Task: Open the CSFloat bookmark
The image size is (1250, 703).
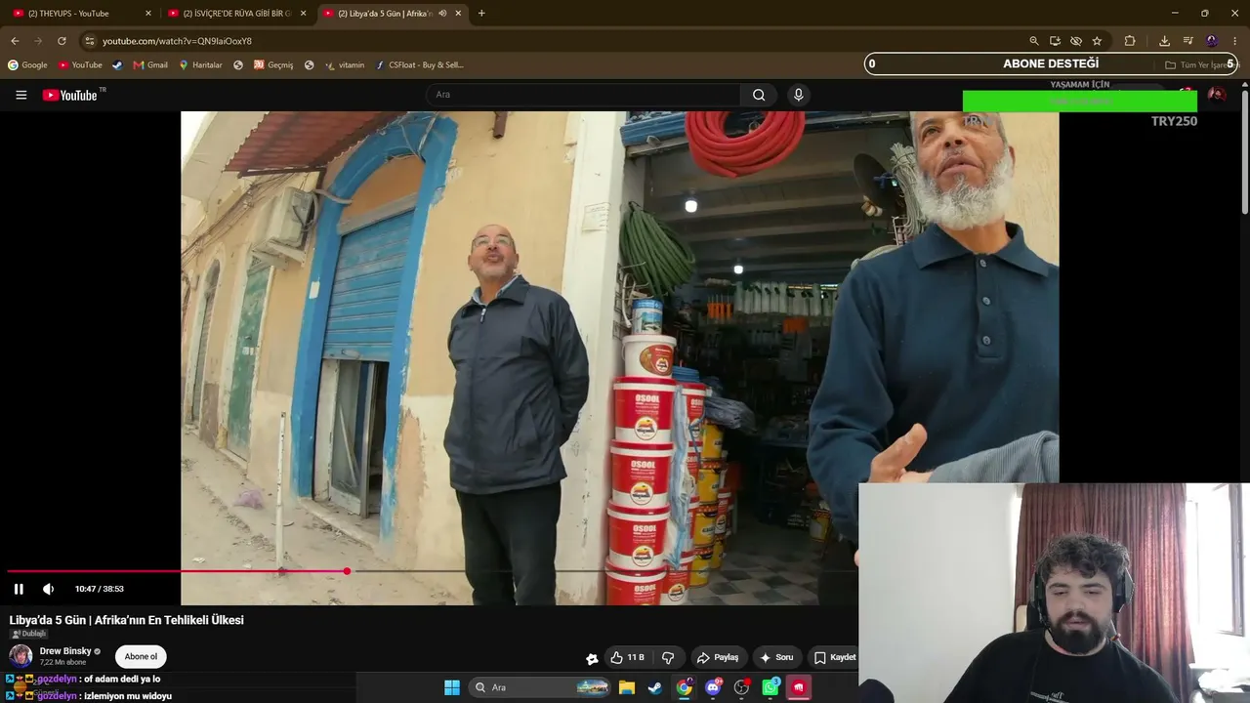Action: (420, 65)
